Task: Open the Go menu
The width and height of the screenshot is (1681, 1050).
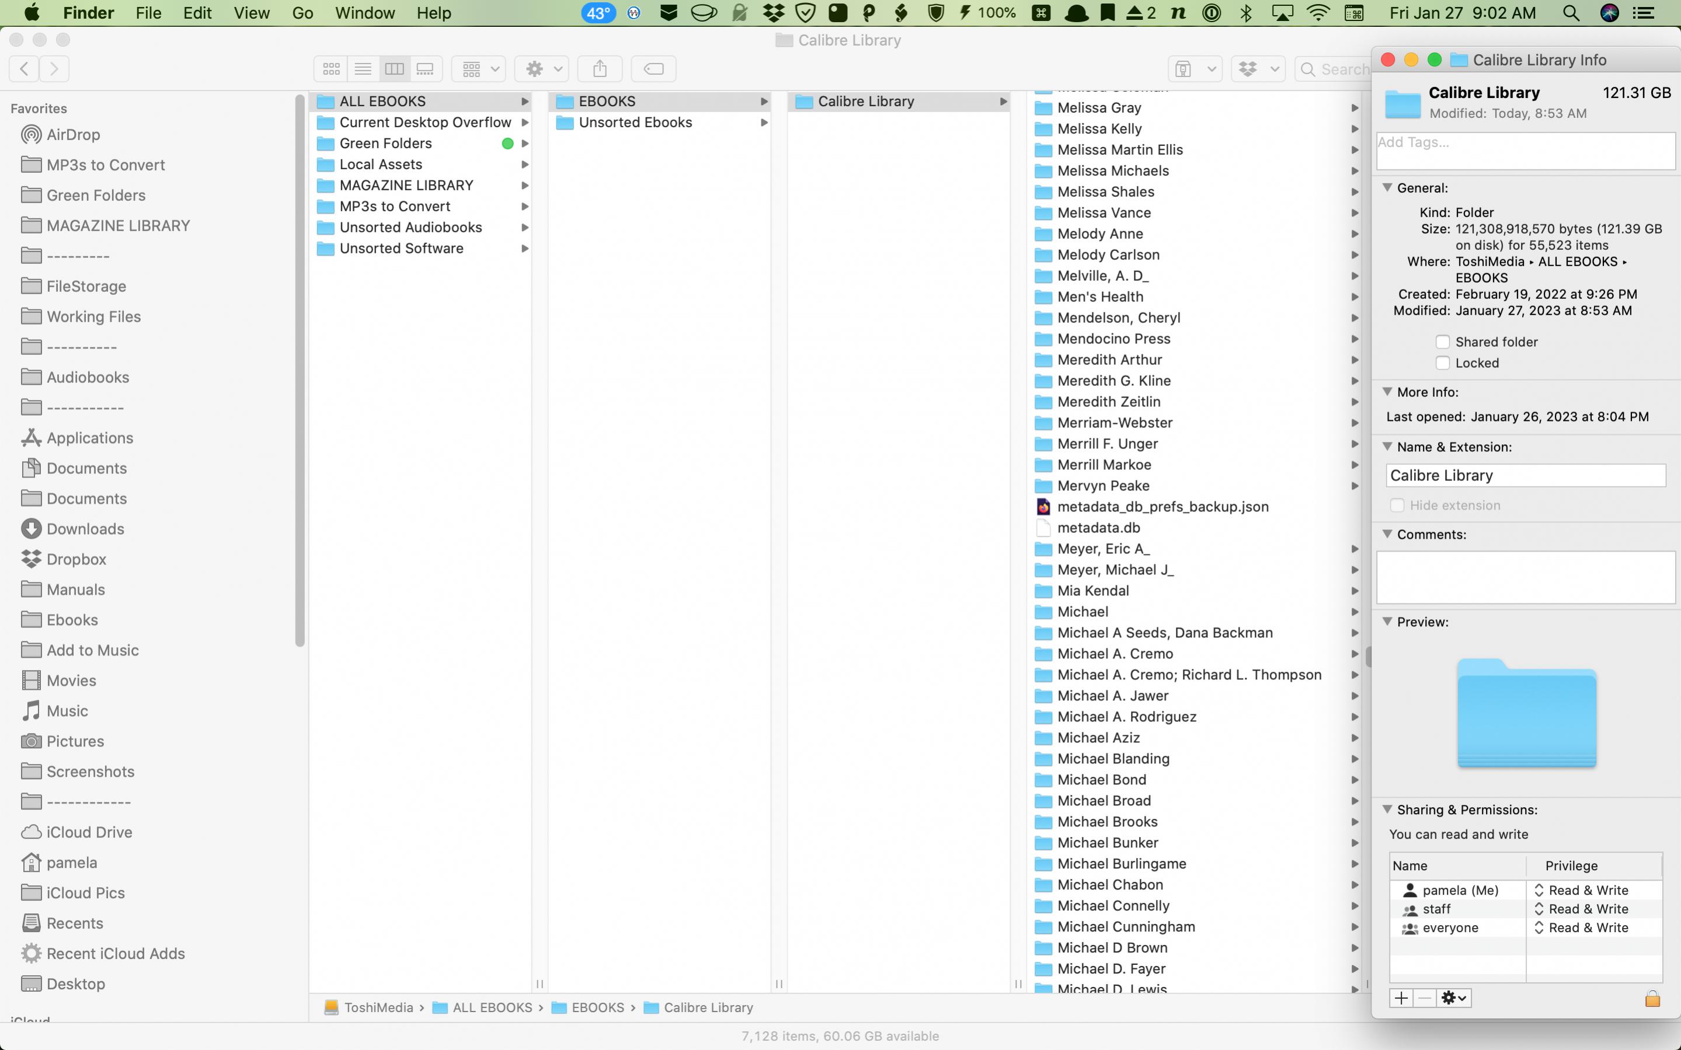Action: click(302, 12)
